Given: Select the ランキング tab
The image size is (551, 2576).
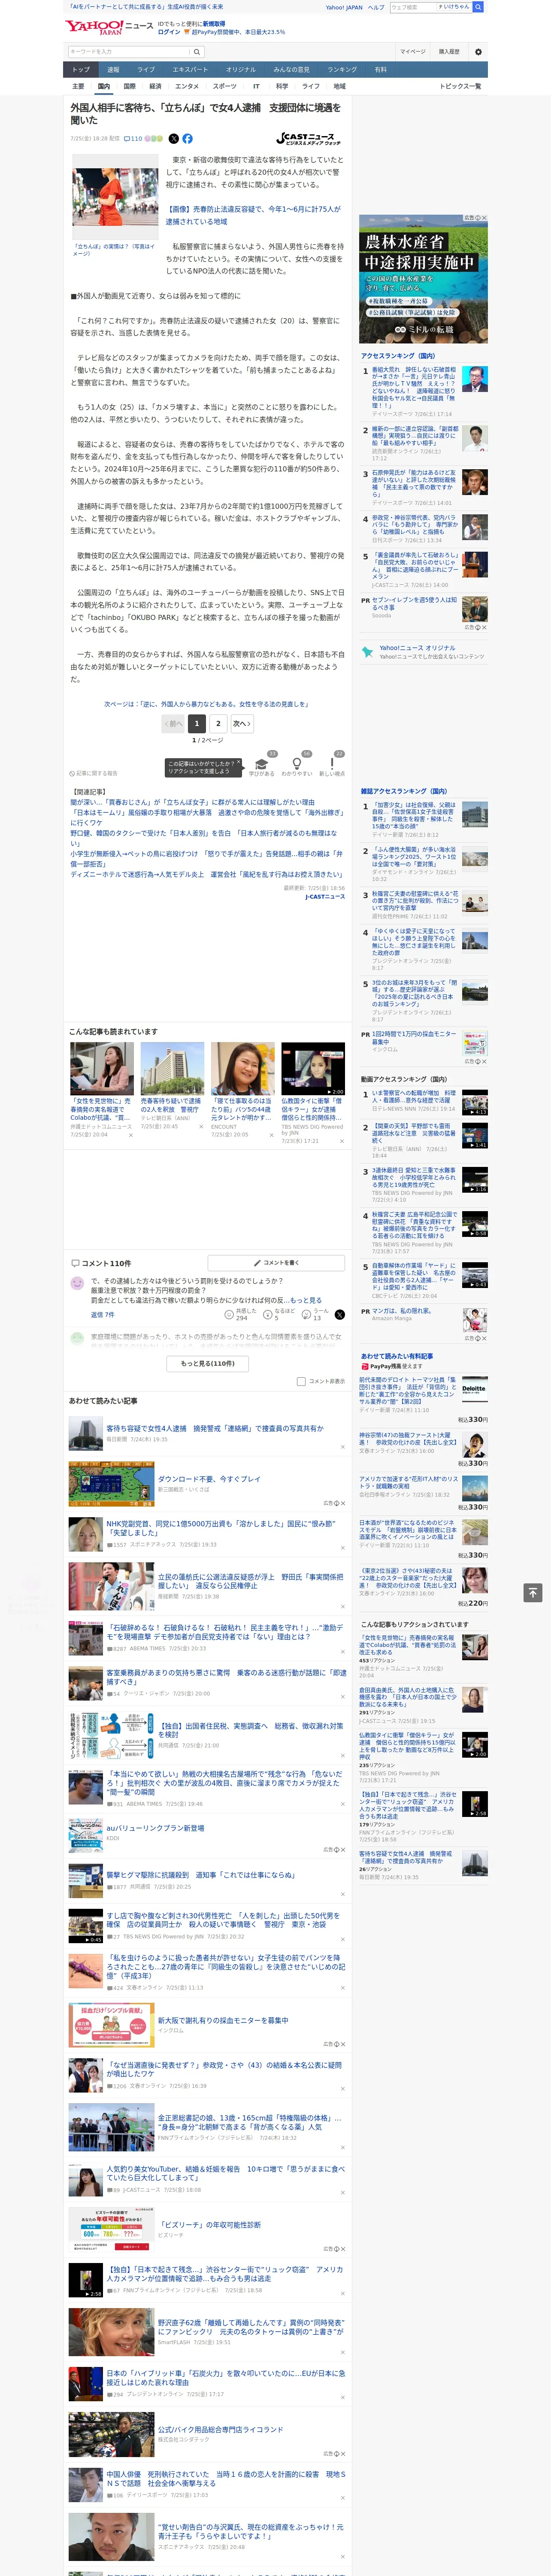Looking at the screenshot, I should (342, 70).
